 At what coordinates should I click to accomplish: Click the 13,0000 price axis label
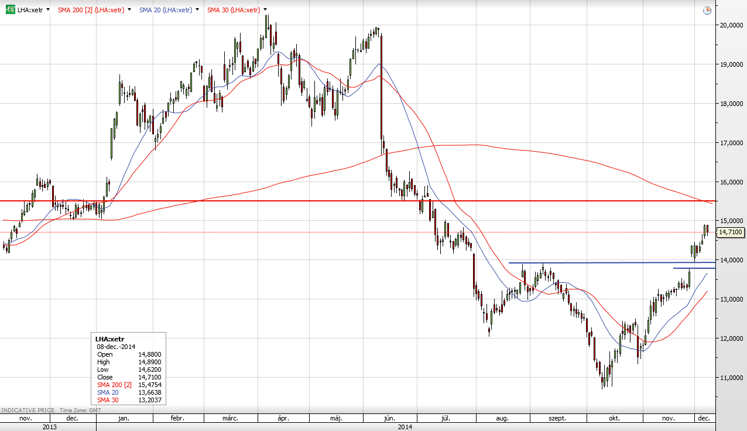pos(731,299)
